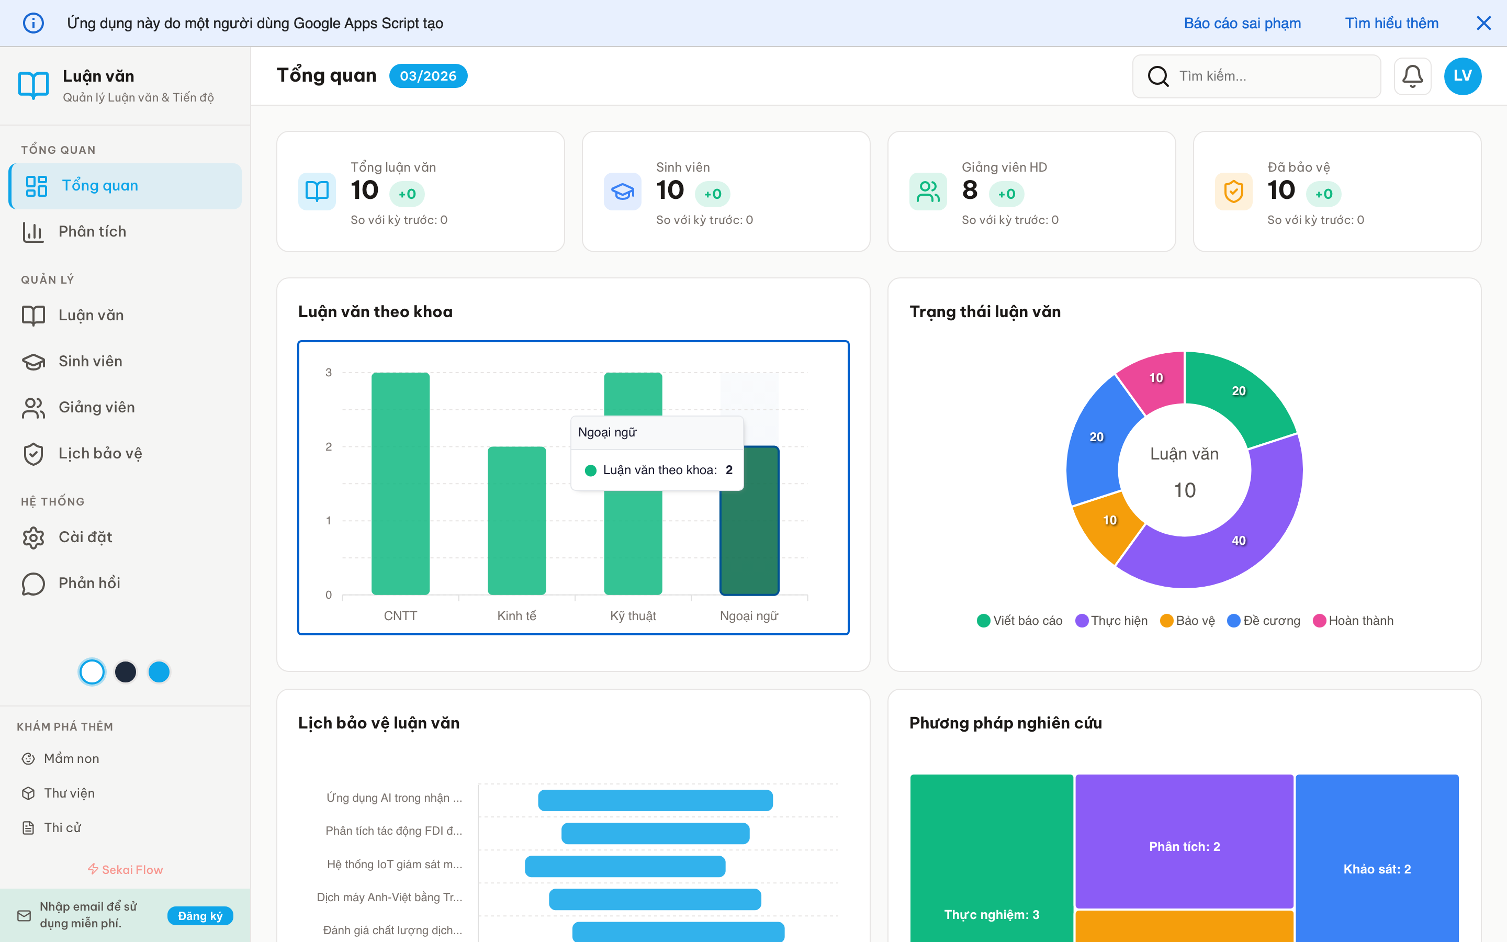Open the Phân tích analytics section icon
The image size is (1507, 942).
click(x=33, y=231)
